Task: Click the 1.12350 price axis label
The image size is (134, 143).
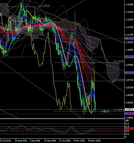Action: [x=129, y=20]
